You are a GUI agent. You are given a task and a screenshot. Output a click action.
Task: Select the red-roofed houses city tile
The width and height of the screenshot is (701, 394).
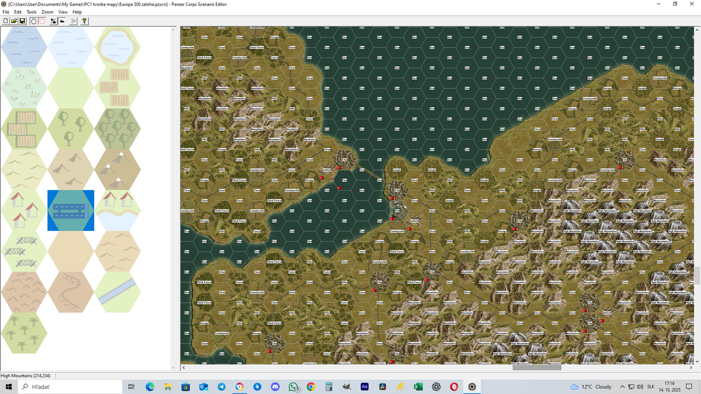(x=24, y=211)
